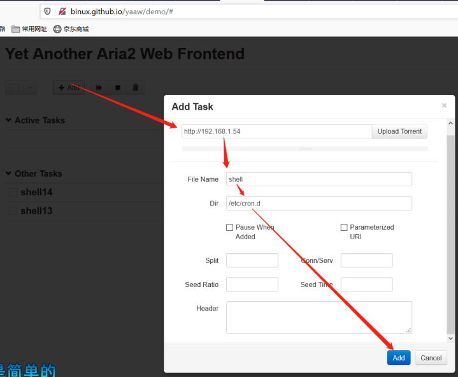Click the dialog vertical scrollbar thumb
Viewport: 458px width, 377px height.
(x=451, y=233)
